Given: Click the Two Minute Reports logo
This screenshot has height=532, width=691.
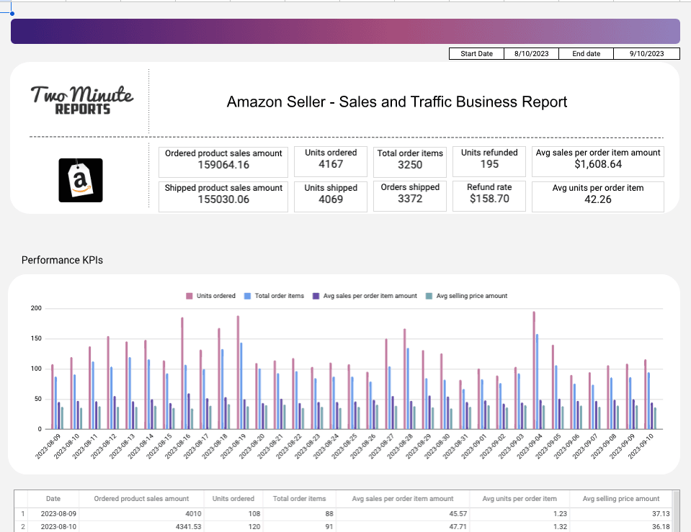Looking at the screenshot, I should point(82,100).
